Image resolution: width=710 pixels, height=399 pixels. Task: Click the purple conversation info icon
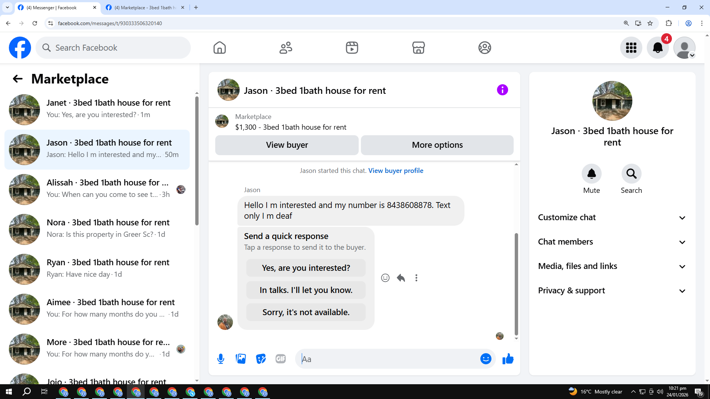pyautogui.click(x=502, y=90)
